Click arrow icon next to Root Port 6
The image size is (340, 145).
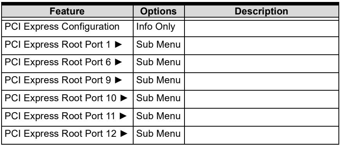click(x=118, y=63)
